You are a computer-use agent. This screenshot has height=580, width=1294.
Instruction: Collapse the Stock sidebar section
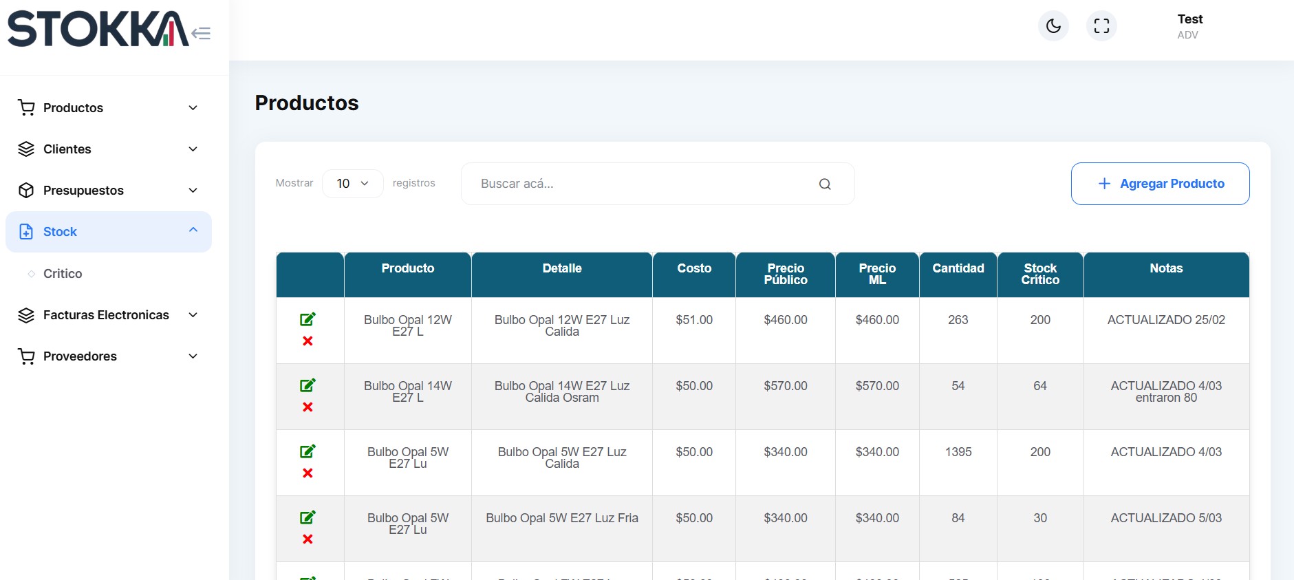108,232
